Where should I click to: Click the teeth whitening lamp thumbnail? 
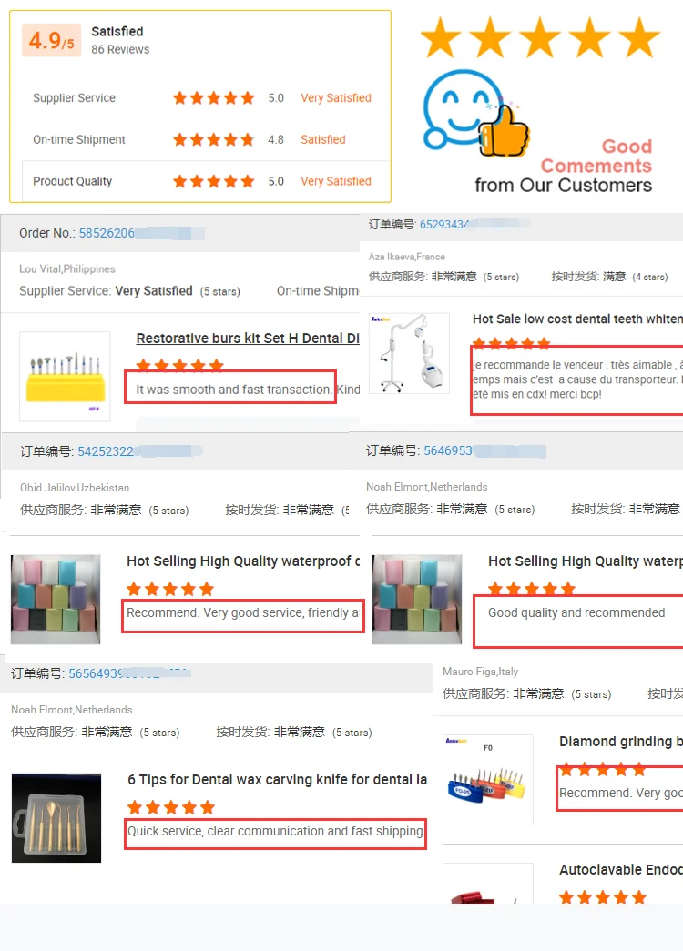pyautogui.click(x=409, y=353)
